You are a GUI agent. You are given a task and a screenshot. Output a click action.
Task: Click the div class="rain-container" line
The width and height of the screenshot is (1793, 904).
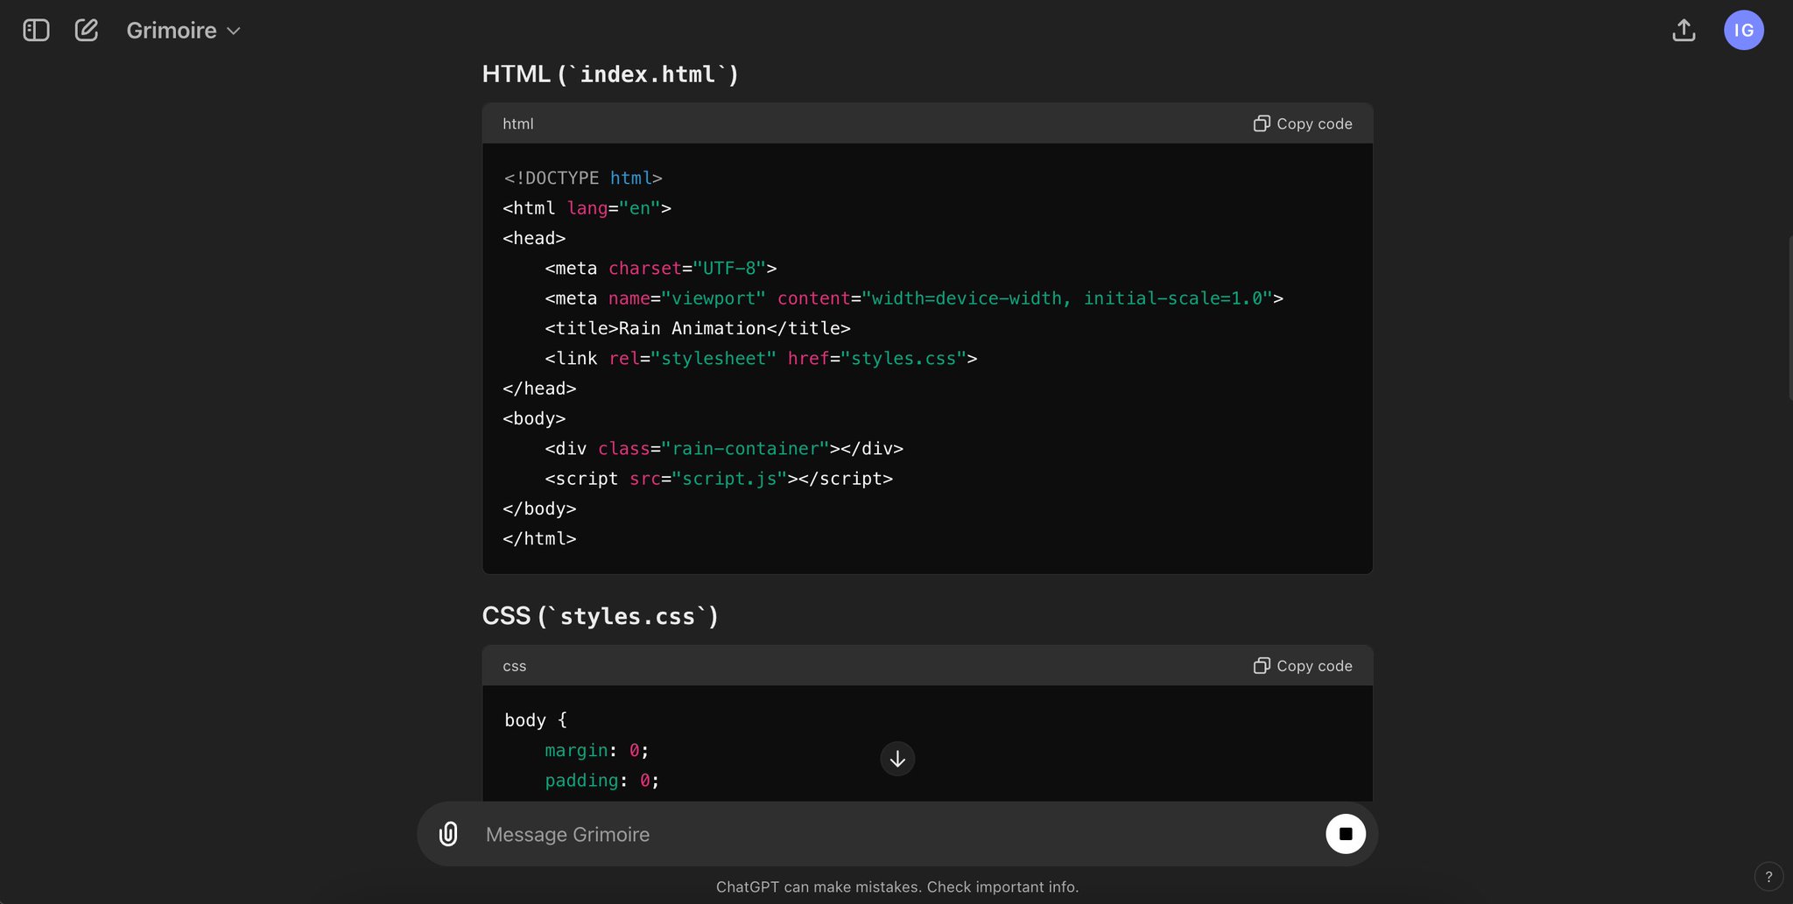coord(724,449)
